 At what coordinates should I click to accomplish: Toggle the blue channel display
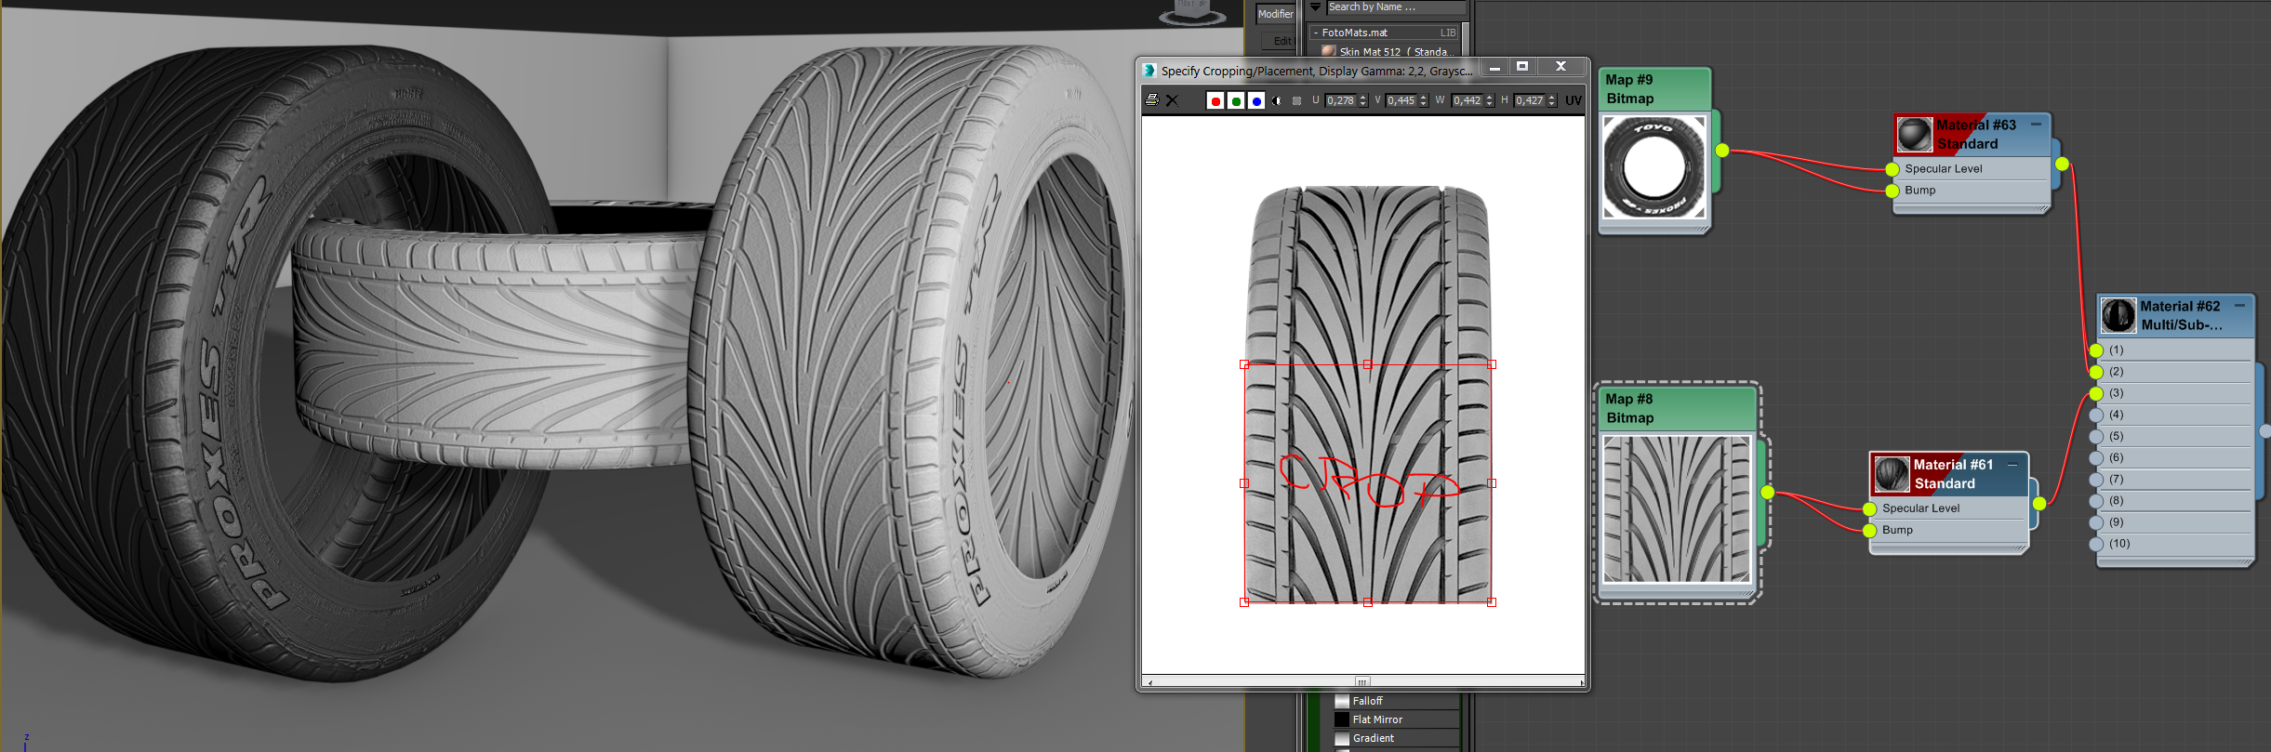[x=1255, y=100]
